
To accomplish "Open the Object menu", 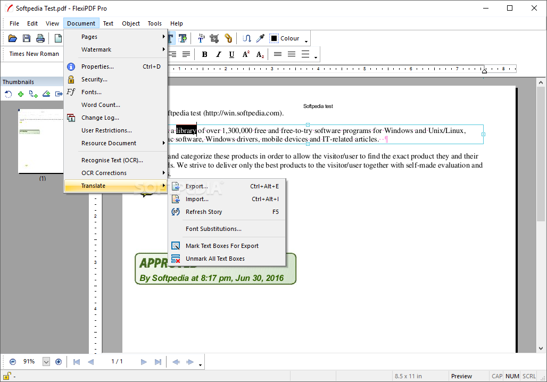I will (x=131, y=23).
